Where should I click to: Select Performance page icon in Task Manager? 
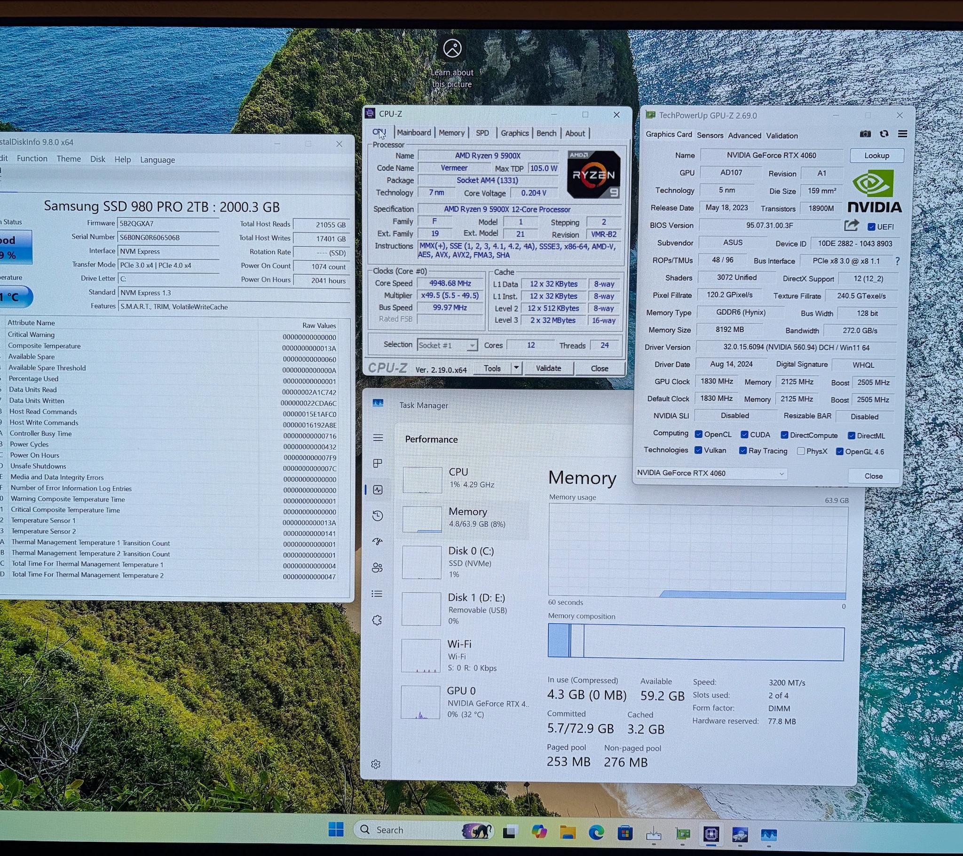[x=378, y=490]
